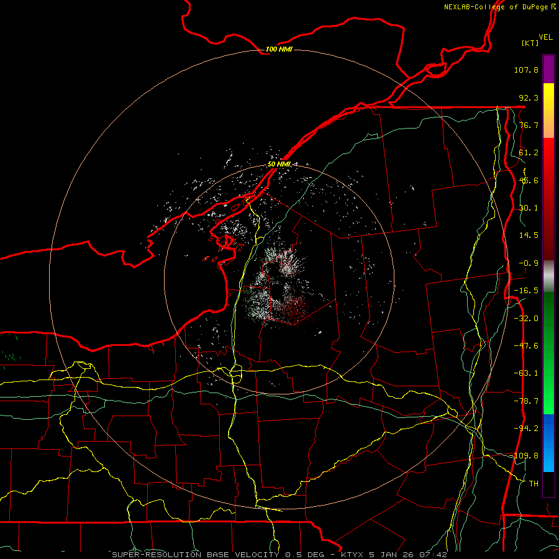Click the 107.8 velocity scale value

(x=526, y=70)
